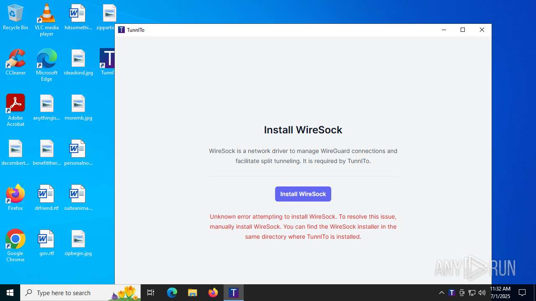Open the notification center
The width and height of the screenshot is (536, 301).
pyautogui.click(x=522, y=293)
